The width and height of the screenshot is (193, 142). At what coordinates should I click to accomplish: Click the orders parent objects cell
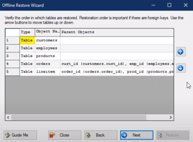tap(117, 64)
